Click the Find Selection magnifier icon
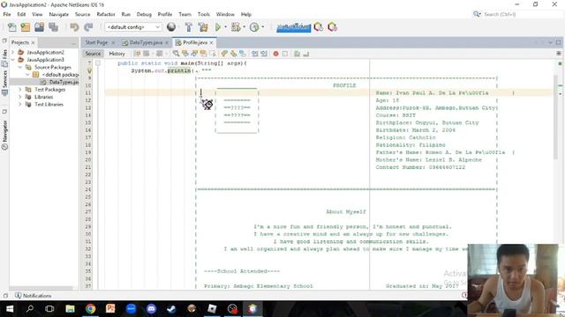 (176, 54)
